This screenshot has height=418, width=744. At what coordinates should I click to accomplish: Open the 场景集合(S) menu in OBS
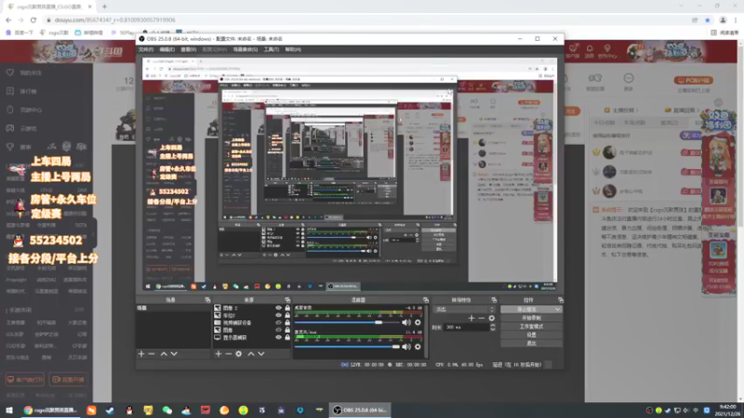click(246, 49)
